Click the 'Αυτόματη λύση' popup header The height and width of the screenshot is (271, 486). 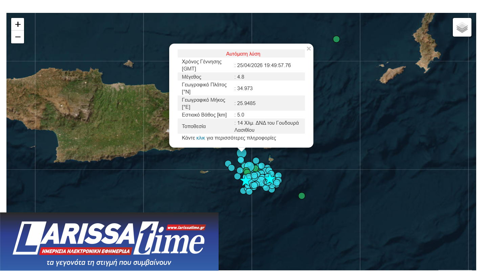243,54
